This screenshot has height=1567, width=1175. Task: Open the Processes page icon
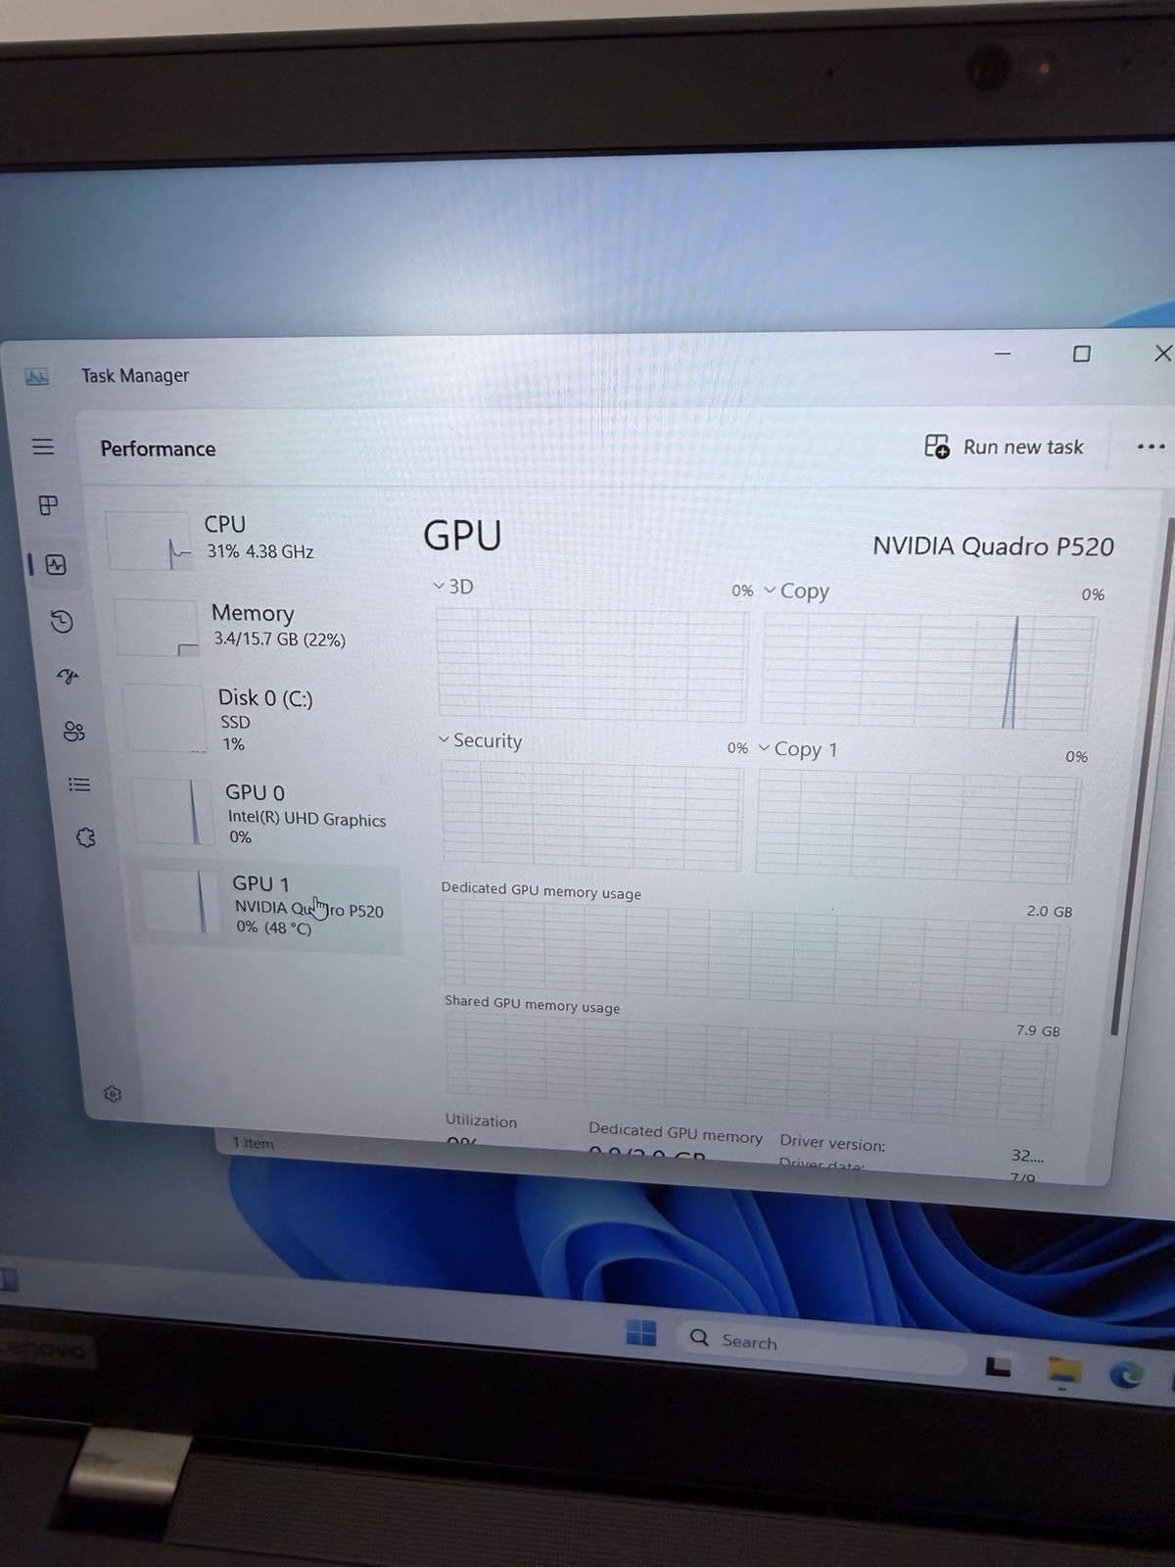(48, 505)
